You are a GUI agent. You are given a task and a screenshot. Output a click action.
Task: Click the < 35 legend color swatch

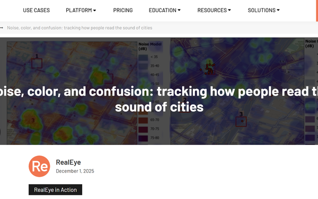[143, 57]
